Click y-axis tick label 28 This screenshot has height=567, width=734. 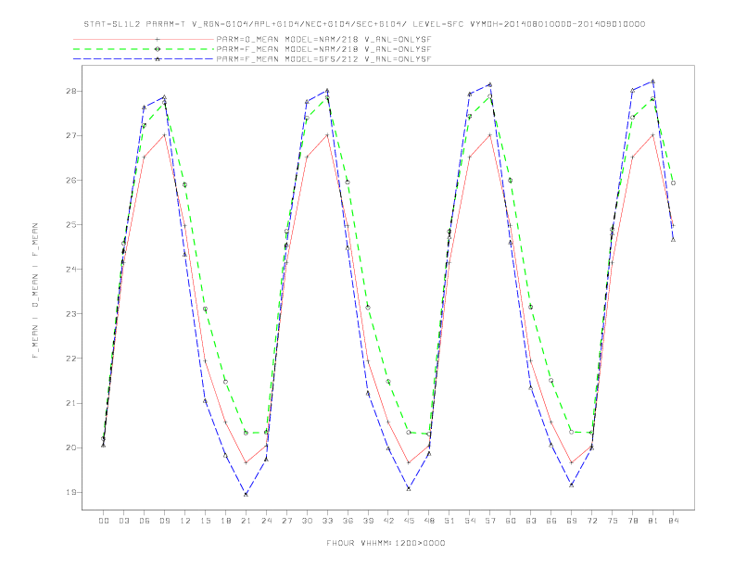(x=70, y=91)
